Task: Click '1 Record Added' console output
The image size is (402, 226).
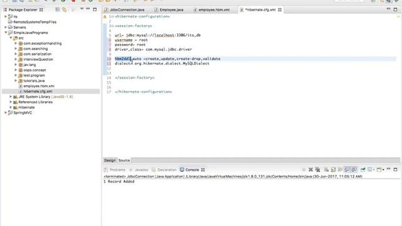Action: point(119,181)
